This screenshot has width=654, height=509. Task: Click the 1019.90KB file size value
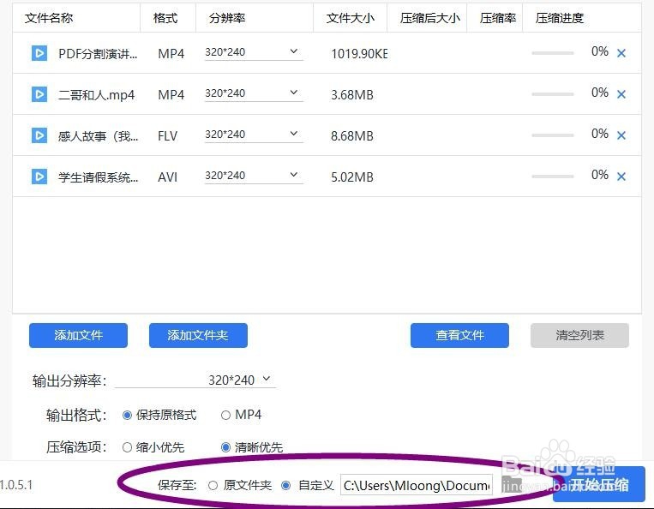(x=359, y=54)
